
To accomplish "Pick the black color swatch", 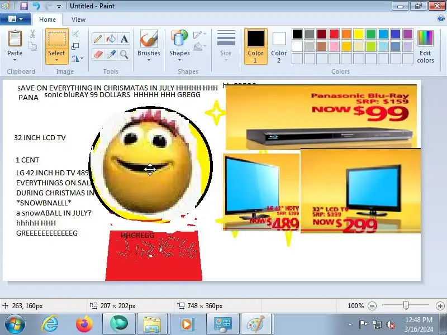I will pos(297,34).
